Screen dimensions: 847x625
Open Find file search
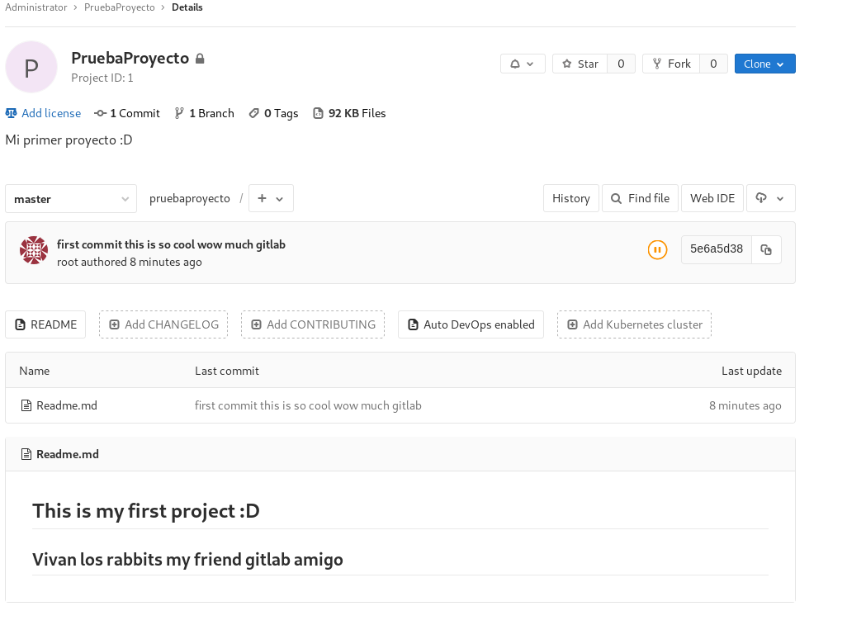[640, 198]
